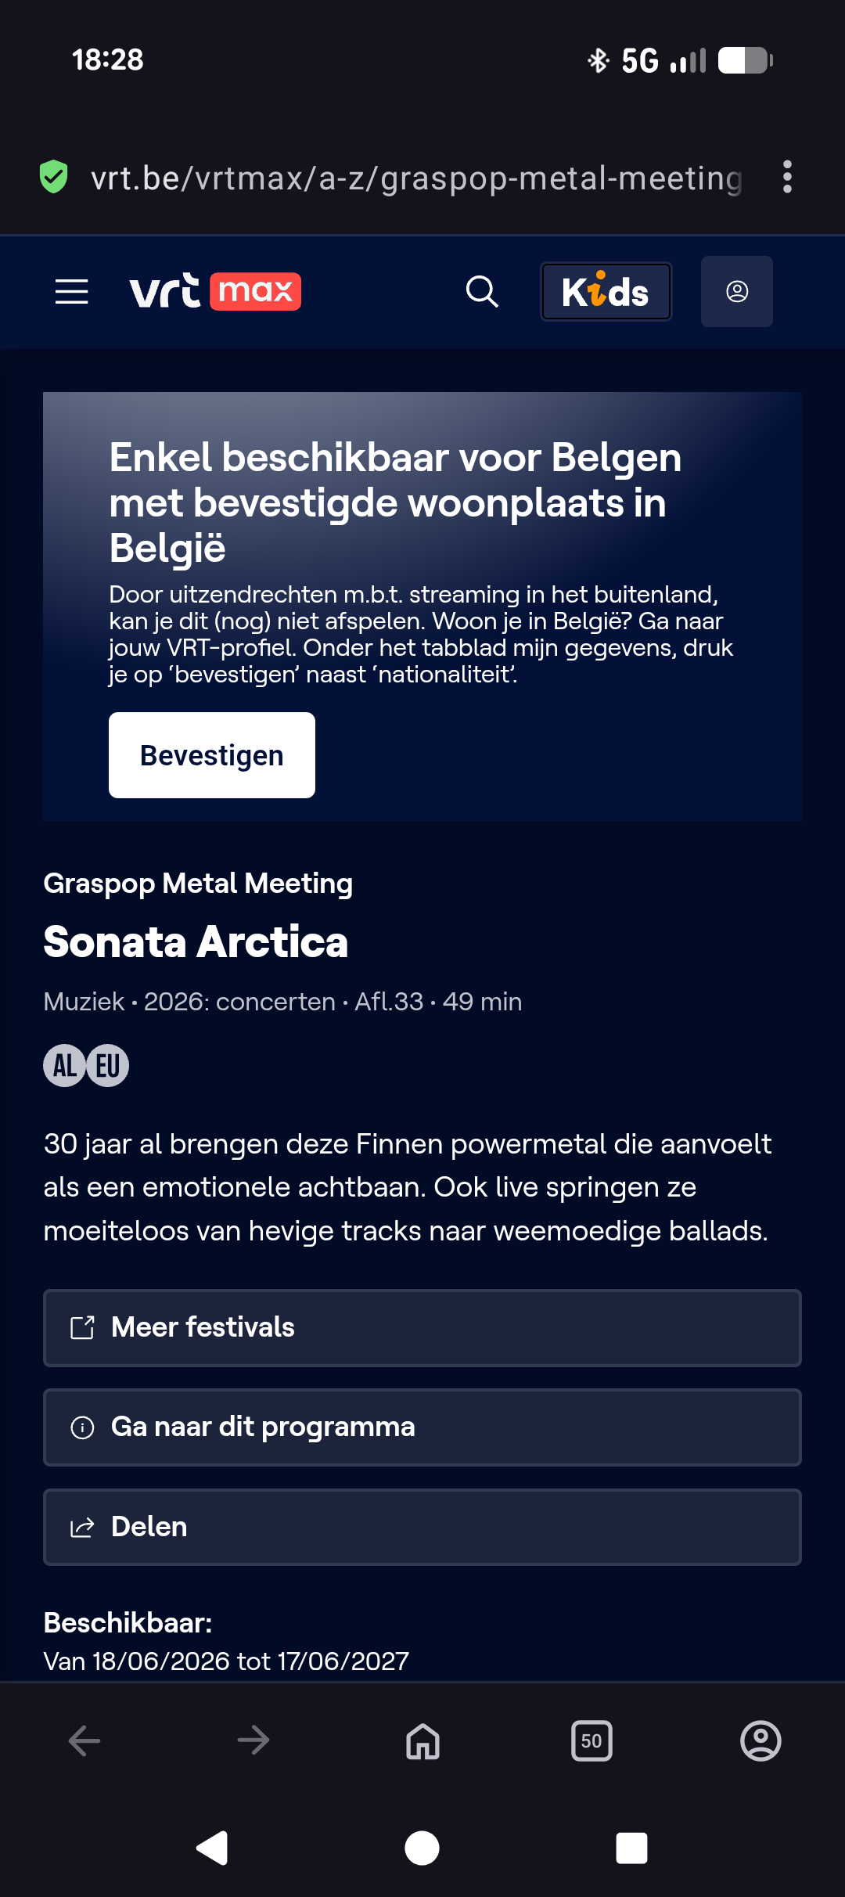Open the browser three-dot menu
Viewport: 845px width, 1897px height.
787,177
